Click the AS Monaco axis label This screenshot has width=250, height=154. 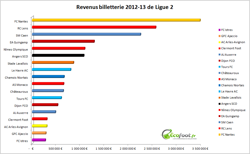click(x=20, y=85)
